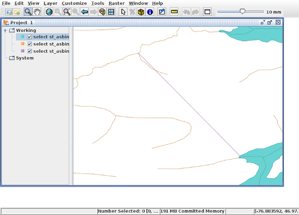Activate the Pan hand tool
The height and width of the screenshot is (215, 299).
37,11
